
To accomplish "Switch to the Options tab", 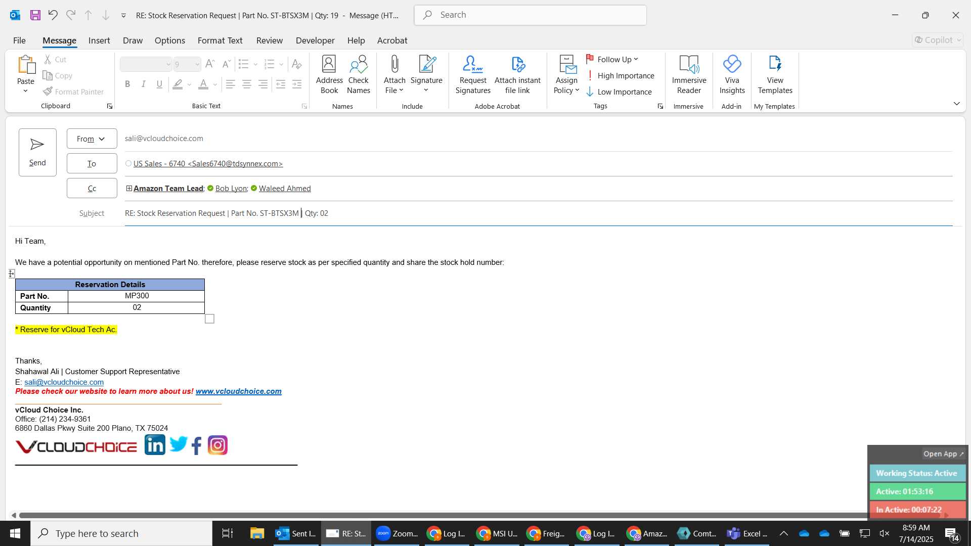I will click(170, 40).
